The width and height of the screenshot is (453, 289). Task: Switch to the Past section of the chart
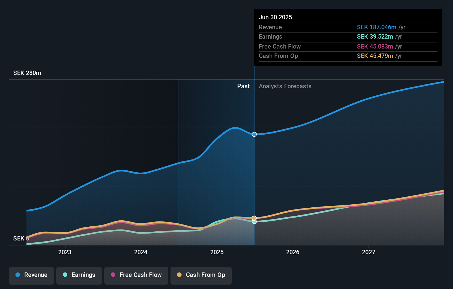point(243,86)
